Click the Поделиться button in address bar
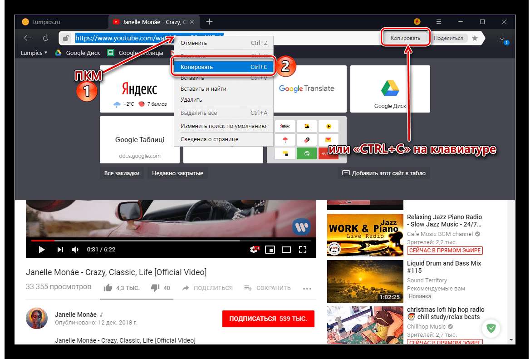 [x=448, y=38]
